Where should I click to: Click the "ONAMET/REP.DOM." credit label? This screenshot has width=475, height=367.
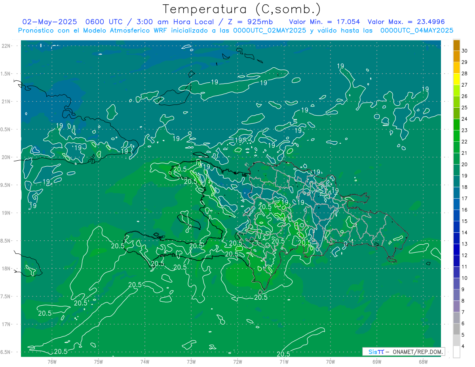pyautogui.click(x=418, y=352)
